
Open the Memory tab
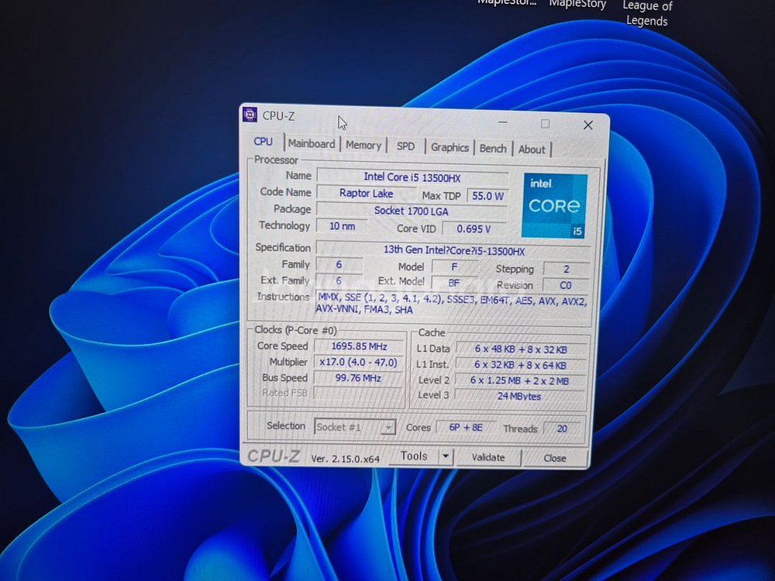(x=363, y=146)
